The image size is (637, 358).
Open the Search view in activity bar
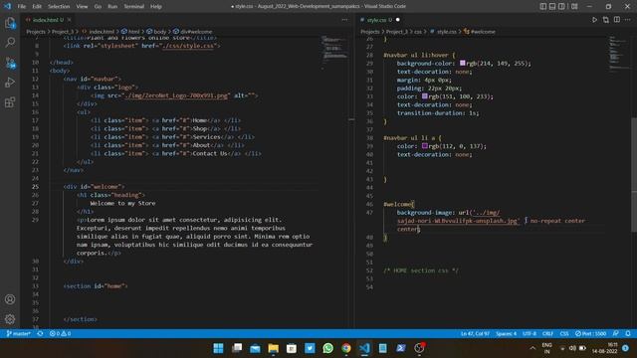(x=10, y=42)
